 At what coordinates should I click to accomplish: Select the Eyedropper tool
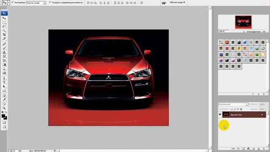click(4, 100)
